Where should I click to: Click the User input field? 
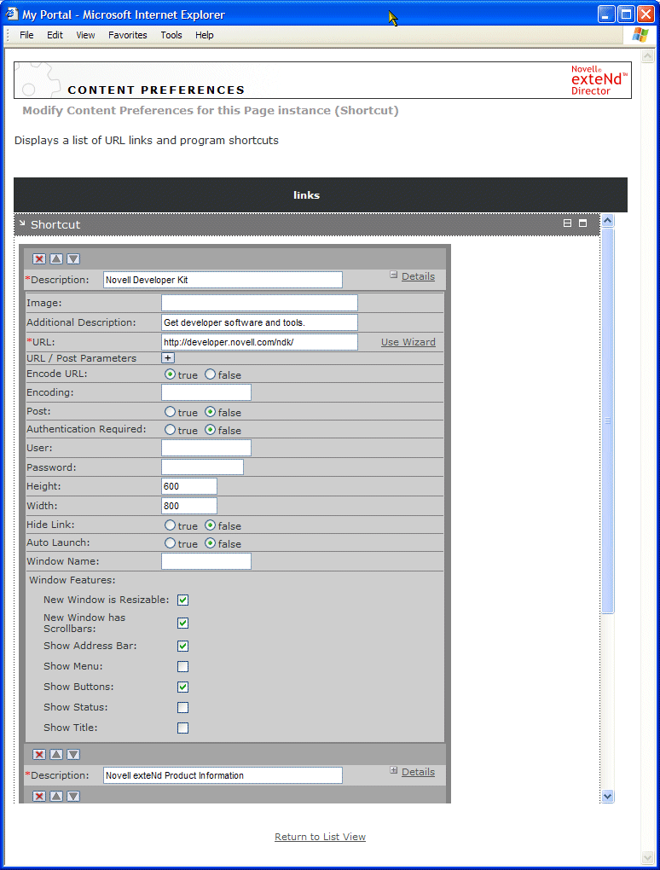click(x=206, y=449)
